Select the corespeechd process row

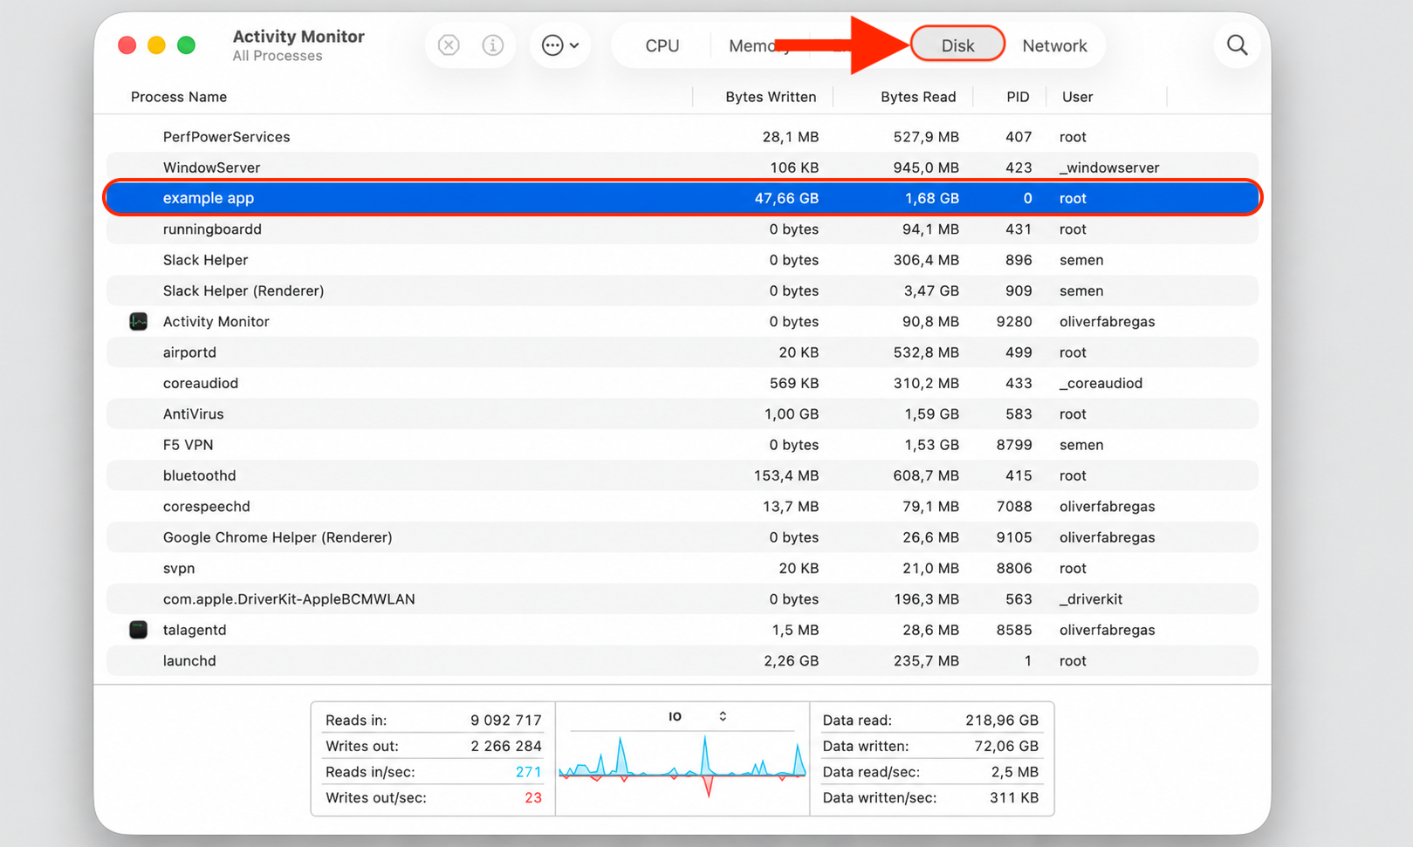[x=682, y=507]
